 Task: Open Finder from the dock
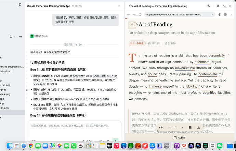(x=9, y=146)
